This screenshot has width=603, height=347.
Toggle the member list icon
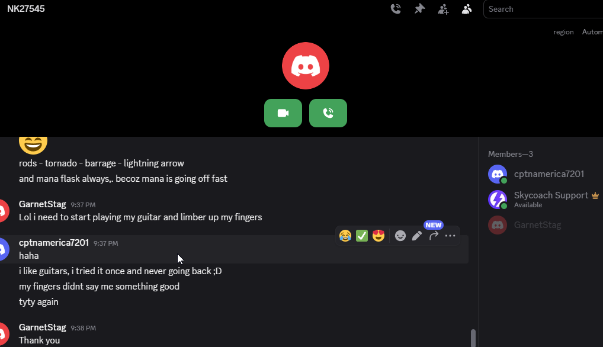coord(467,9)
